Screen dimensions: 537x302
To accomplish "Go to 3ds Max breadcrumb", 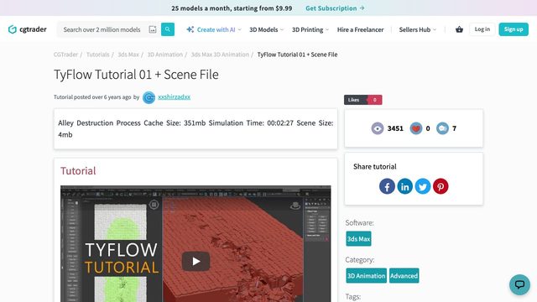I will pyautogui.click(x=128, y=55).
